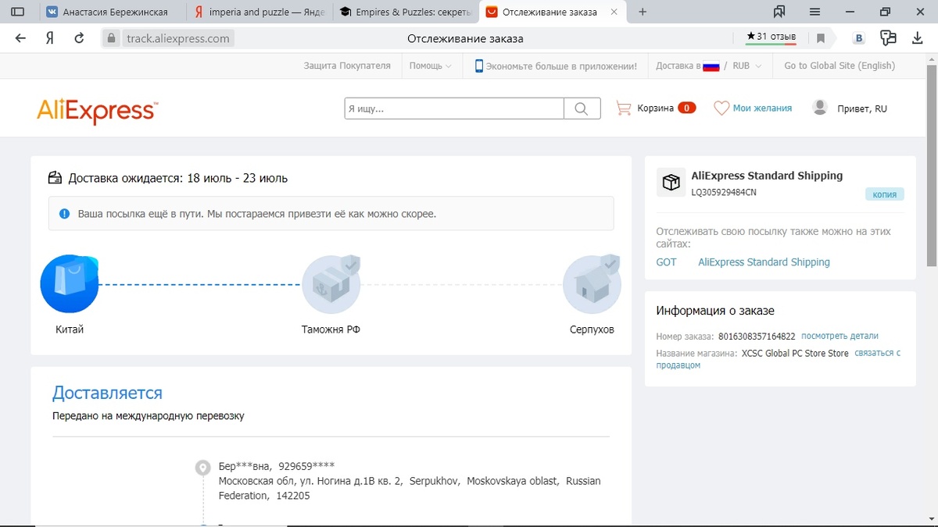
Task: Click the delivery calendar icon near expected date
Action: [55, 178]
